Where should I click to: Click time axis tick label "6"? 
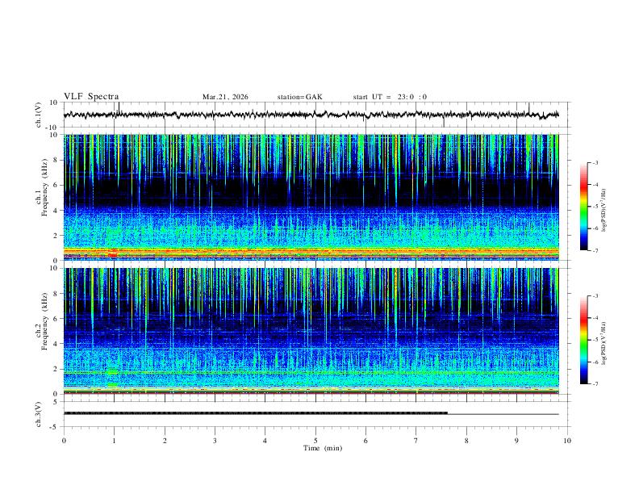pos(365,441)
